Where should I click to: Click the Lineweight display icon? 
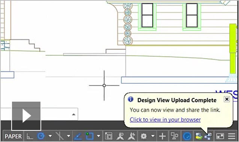coord(109,136)
